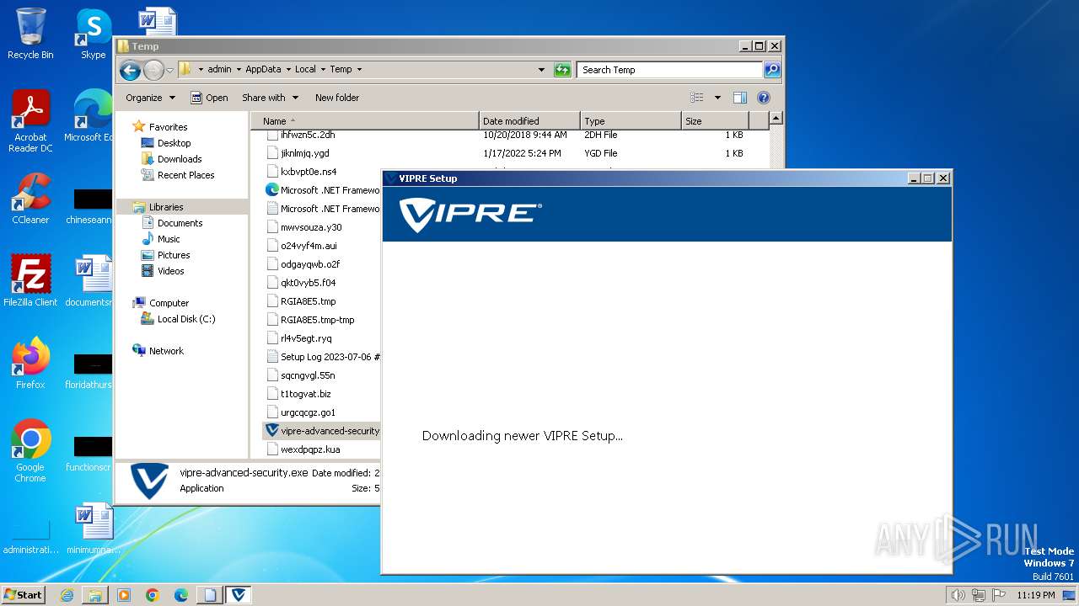Open the minimumna Word document icon
The height and width of the screenshot is (606, 1079).
click(x=94, y=528)
